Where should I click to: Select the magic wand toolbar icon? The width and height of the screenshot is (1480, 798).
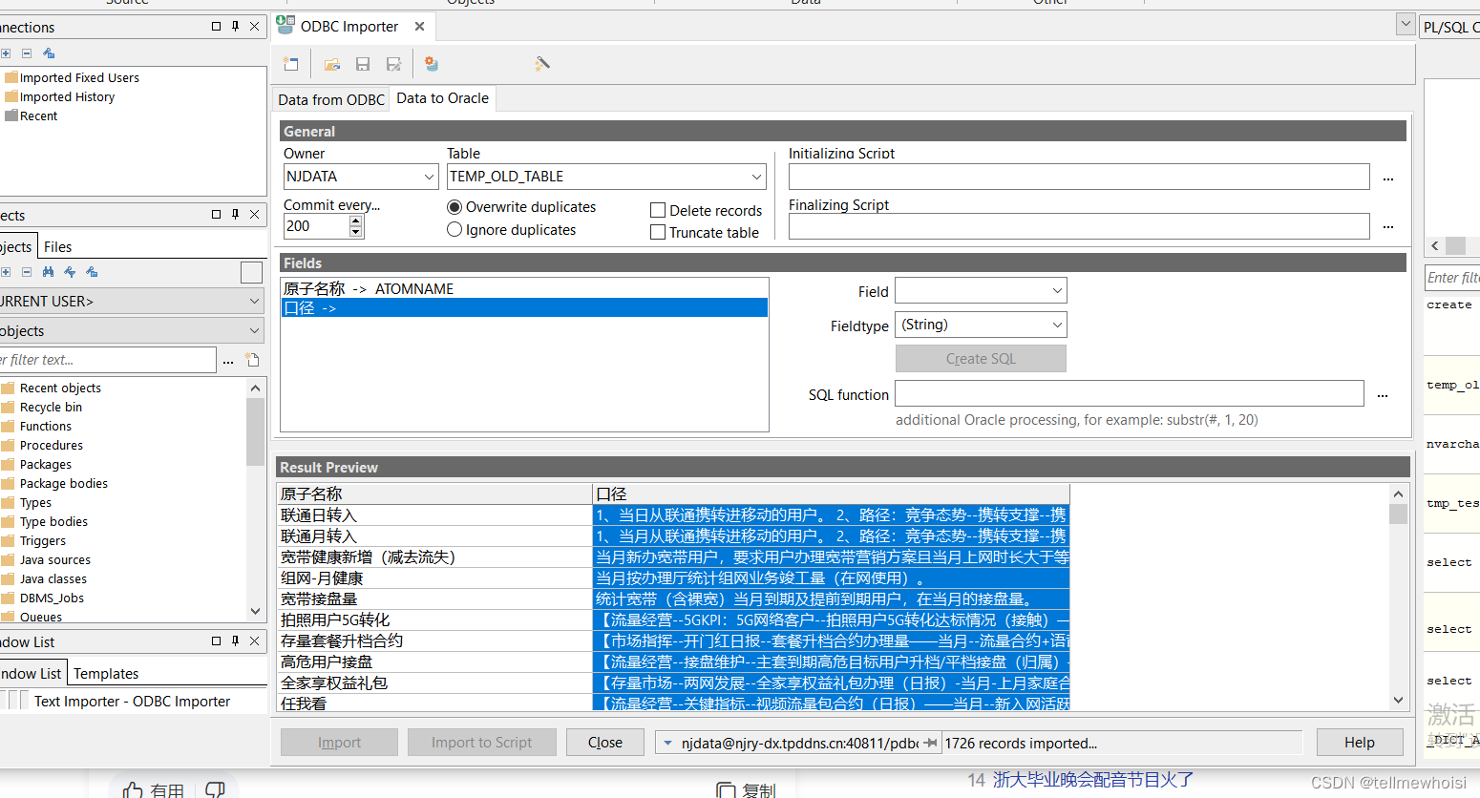tap(541, 63)
